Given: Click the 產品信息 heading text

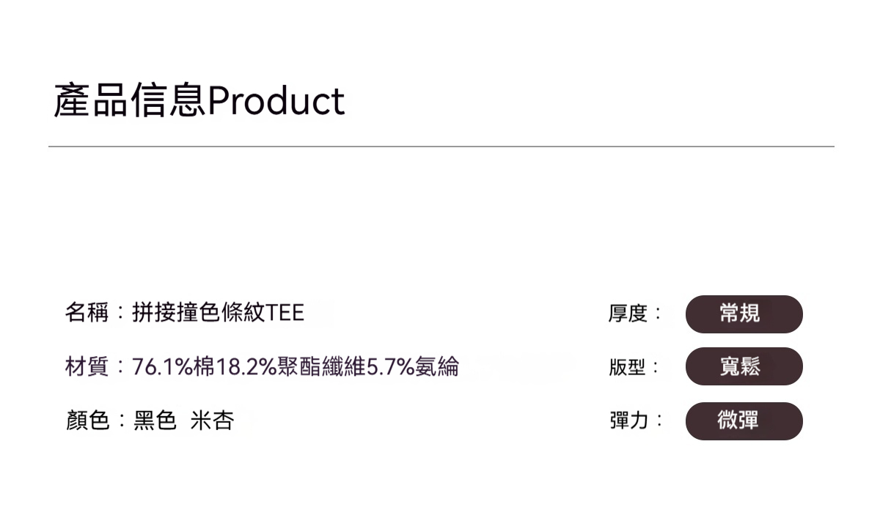Looking at the screenshot, I should [129, 101].
